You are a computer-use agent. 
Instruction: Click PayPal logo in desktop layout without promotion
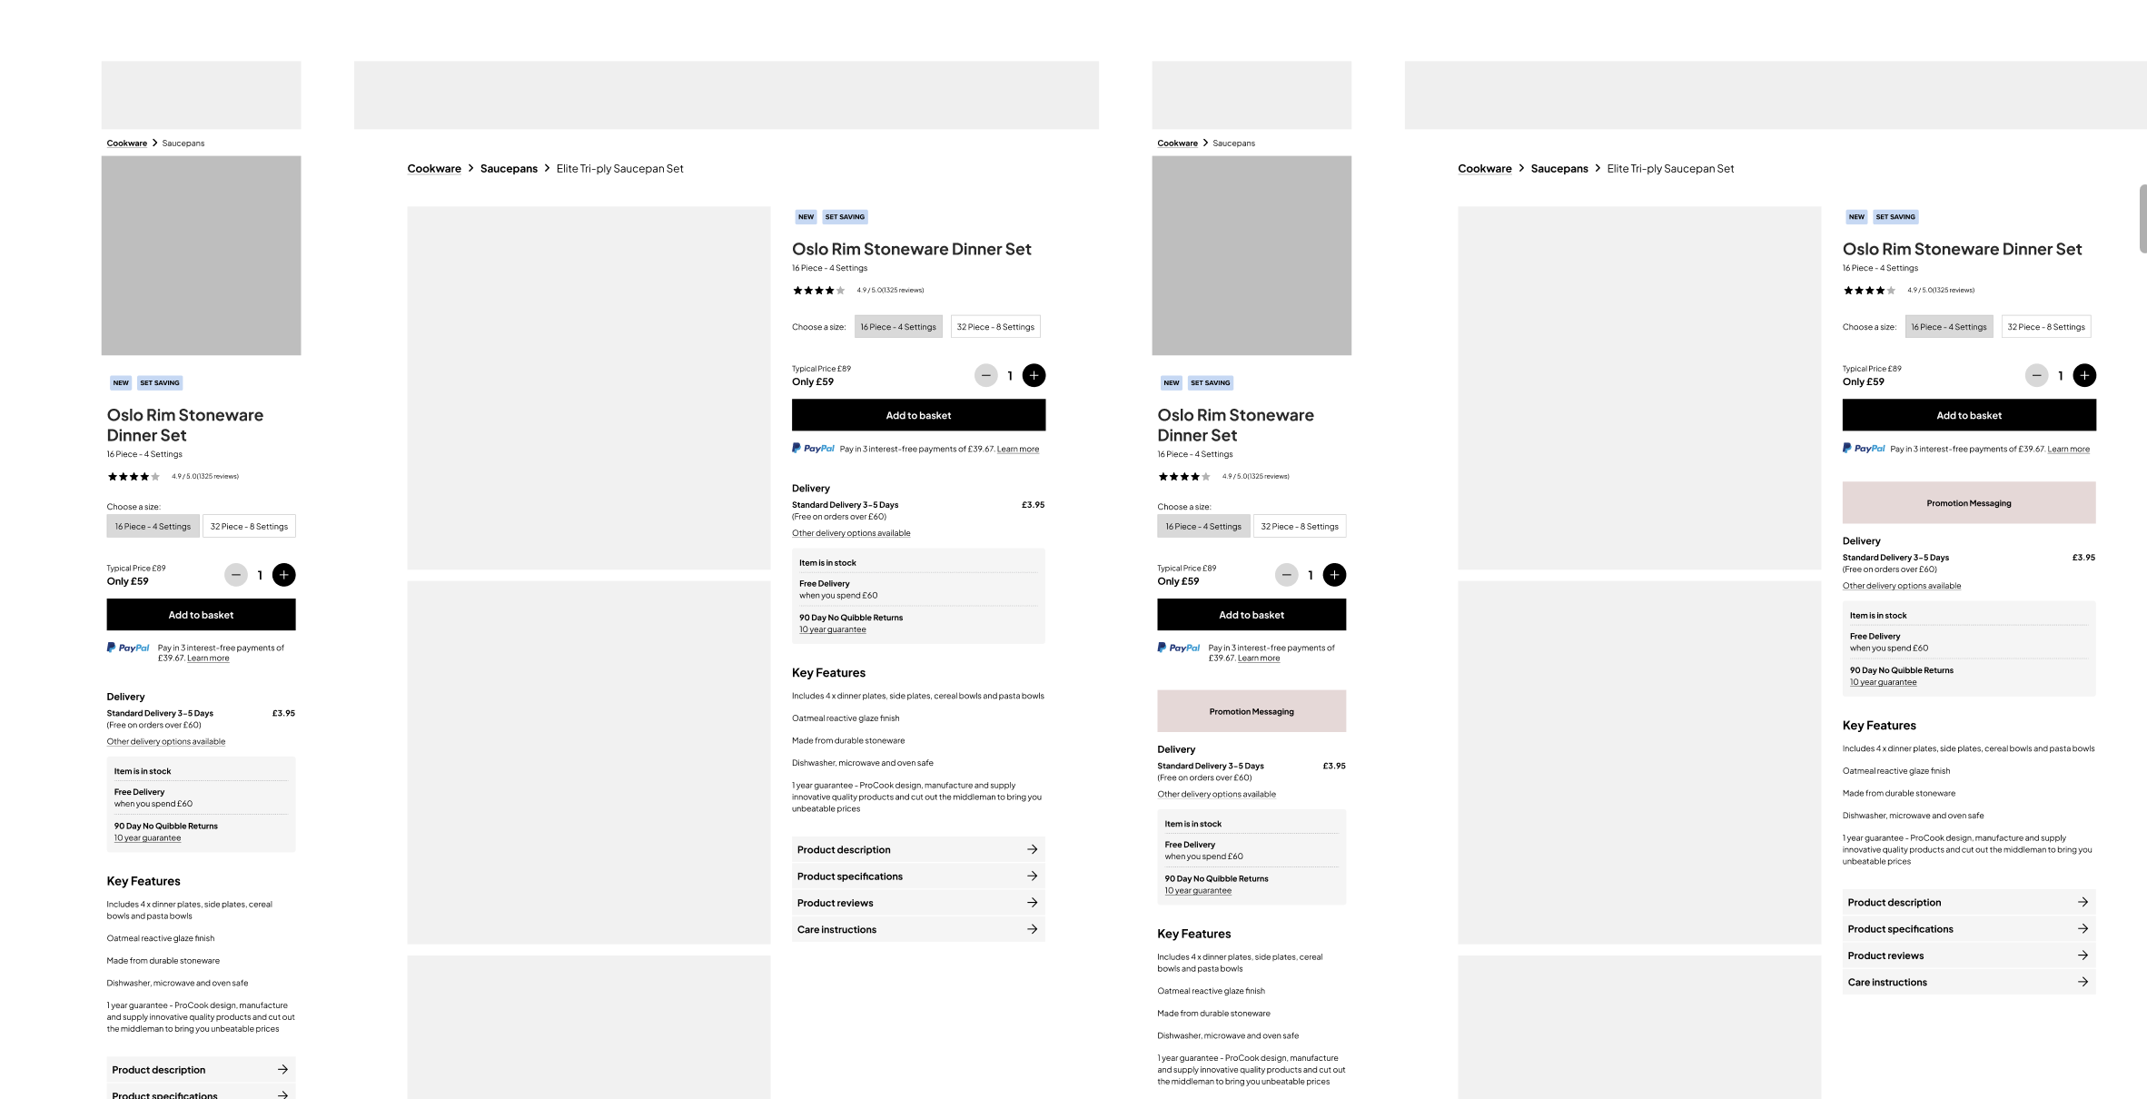(x=813, y=448)
